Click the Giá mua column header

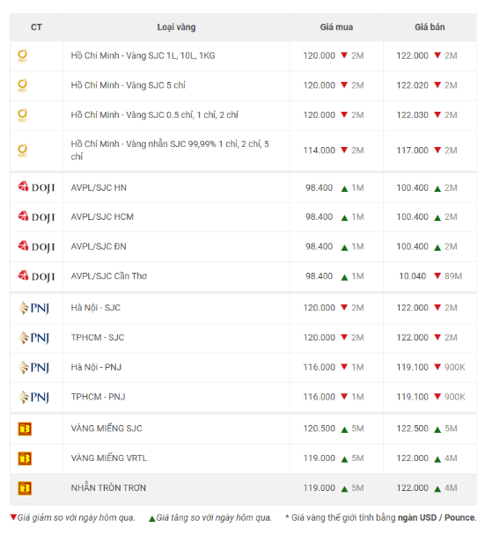pos(336,27)
